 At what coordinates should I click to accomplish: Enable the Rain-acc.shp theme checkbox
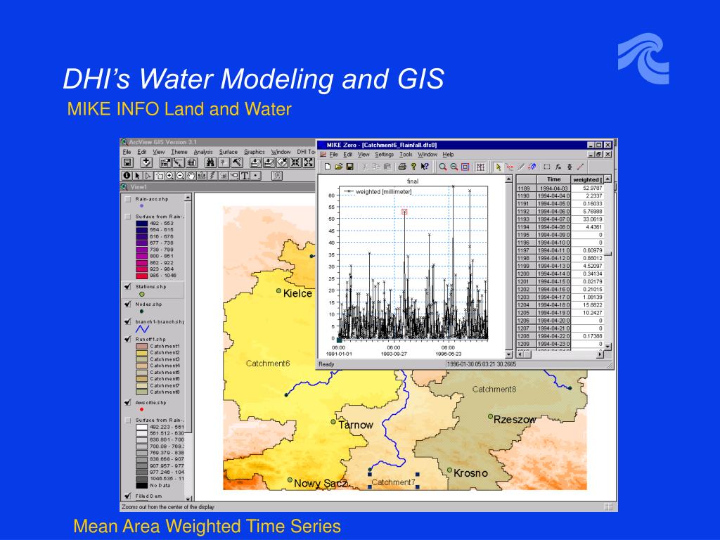click(128, 200)
